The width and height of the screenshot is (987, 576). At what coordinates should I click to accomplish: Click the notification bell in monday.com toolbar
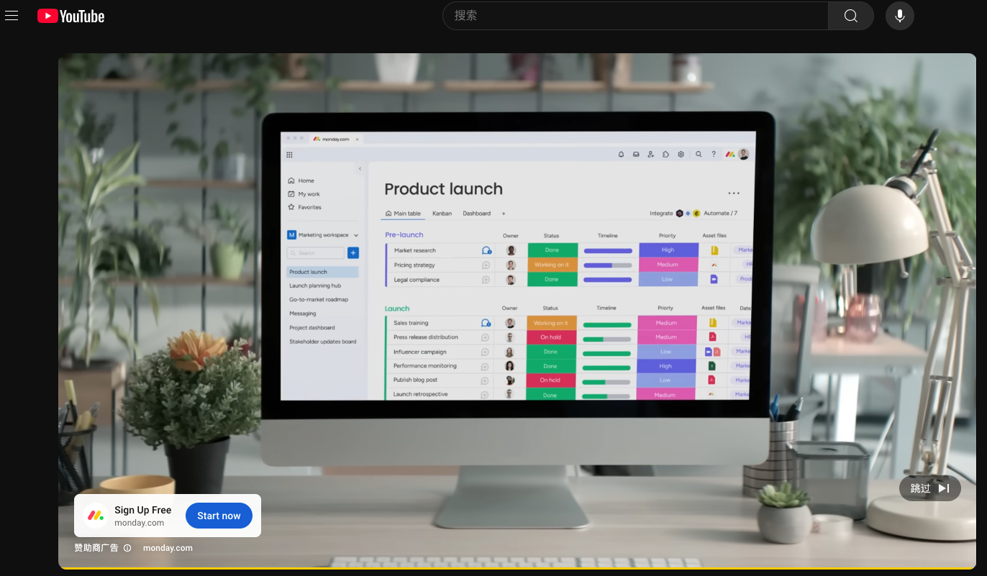pyautogui.click(x=621, y=154)
